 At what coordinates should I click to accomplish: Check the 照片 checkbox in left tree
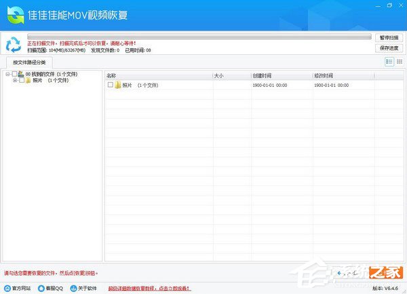point(22,80)
